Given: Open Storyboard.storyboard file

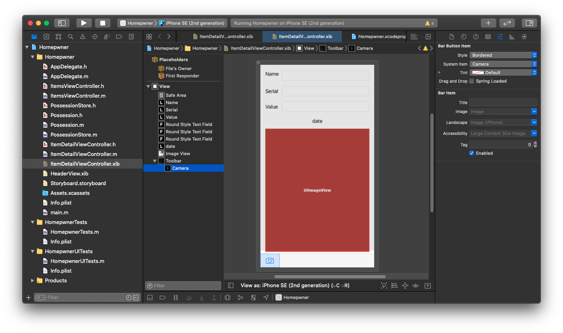Looking at the screenshot, I should click(78, 183).
